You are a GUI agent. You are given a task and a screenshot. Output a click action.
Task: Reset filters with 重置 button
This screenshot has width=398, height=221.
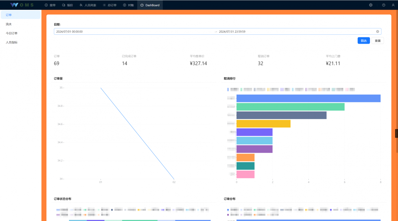coord(378,41)
